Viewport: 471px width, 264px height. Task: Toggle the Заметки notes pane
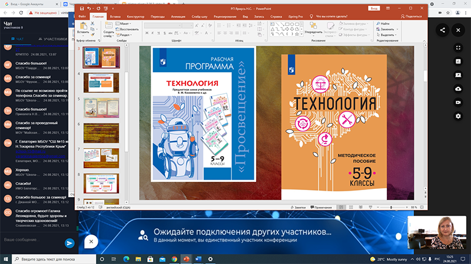(298, 207)
